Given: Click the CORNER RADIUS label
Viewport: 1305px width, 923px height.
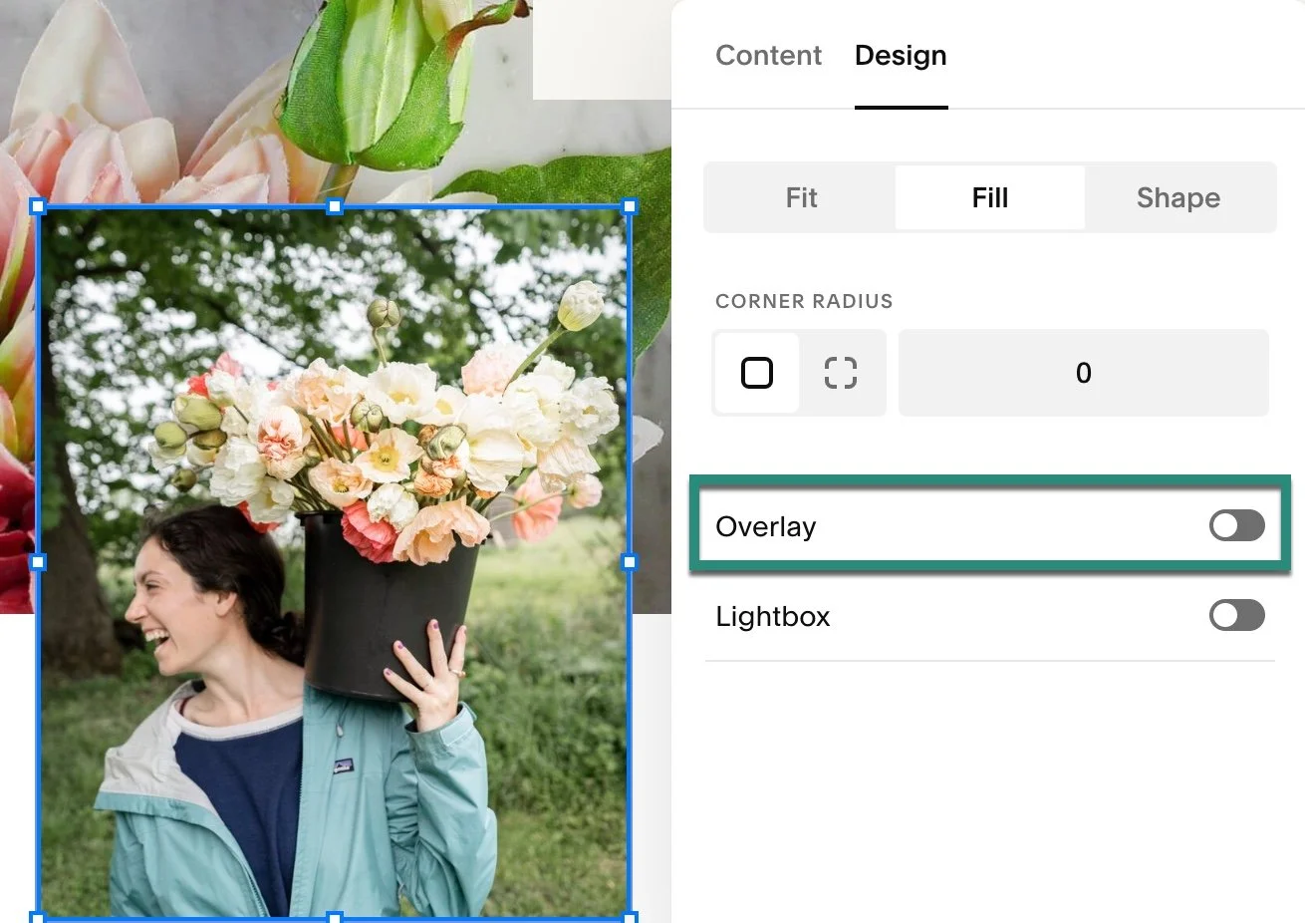Looking at the screenshot, I should pyautogui.click(x=804, y=301).
